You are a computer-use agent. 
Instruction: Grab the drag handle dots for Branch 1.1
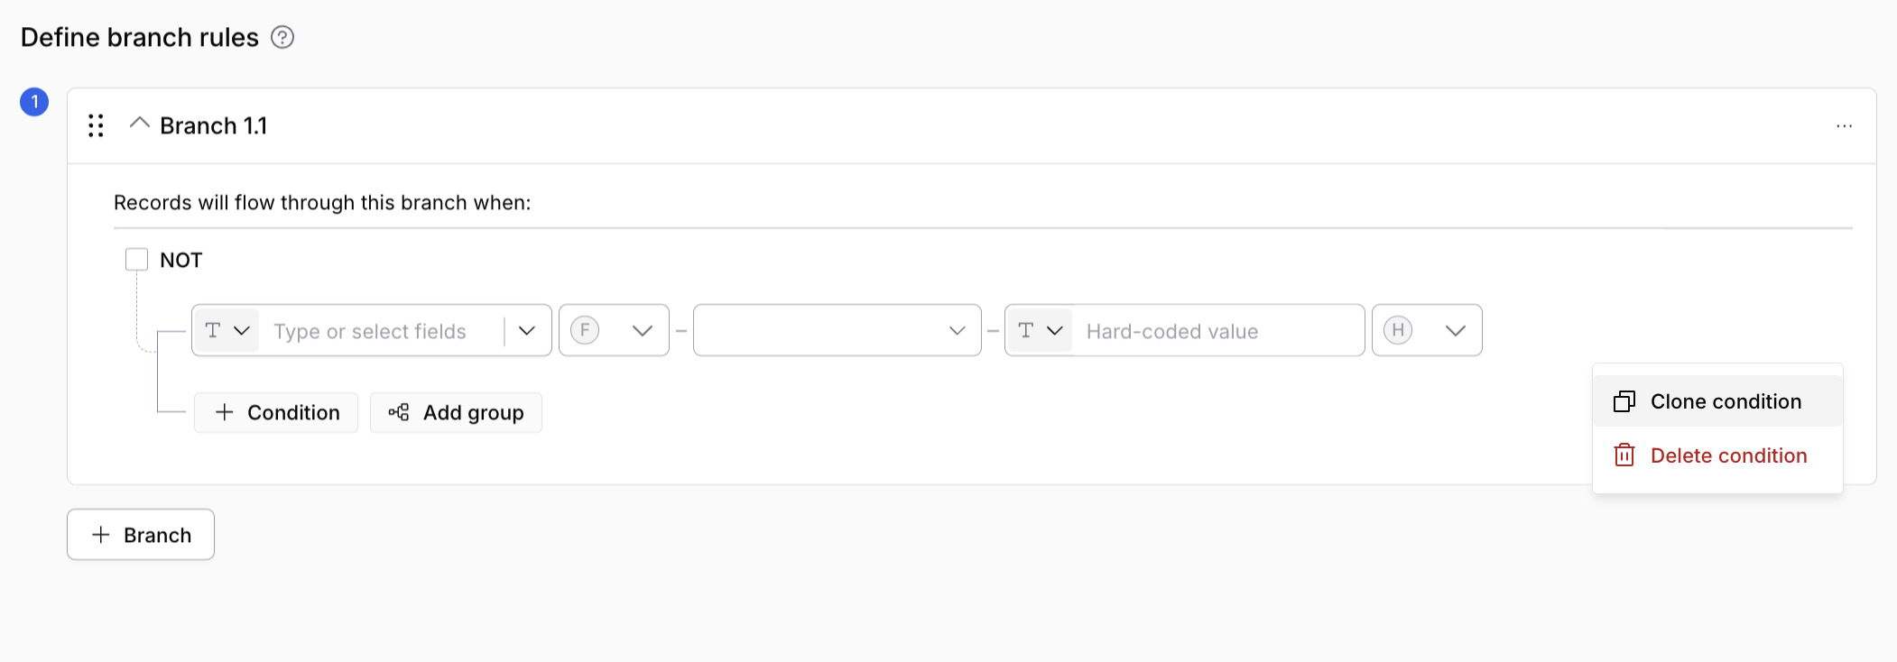pyautogui.click(x=96, y=125)
